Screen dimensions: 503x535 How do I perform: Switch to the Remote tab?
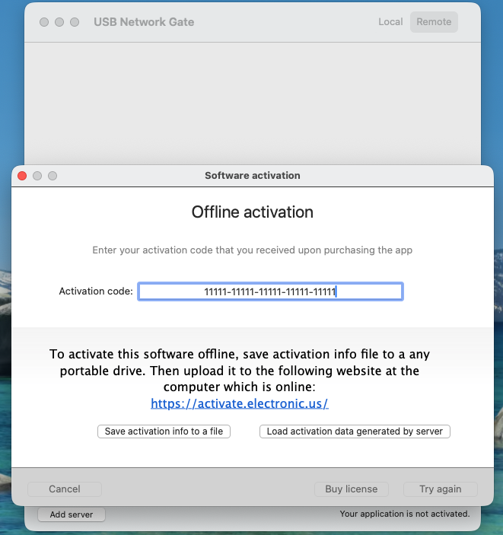pyautogui.click(x=434, y=22)
